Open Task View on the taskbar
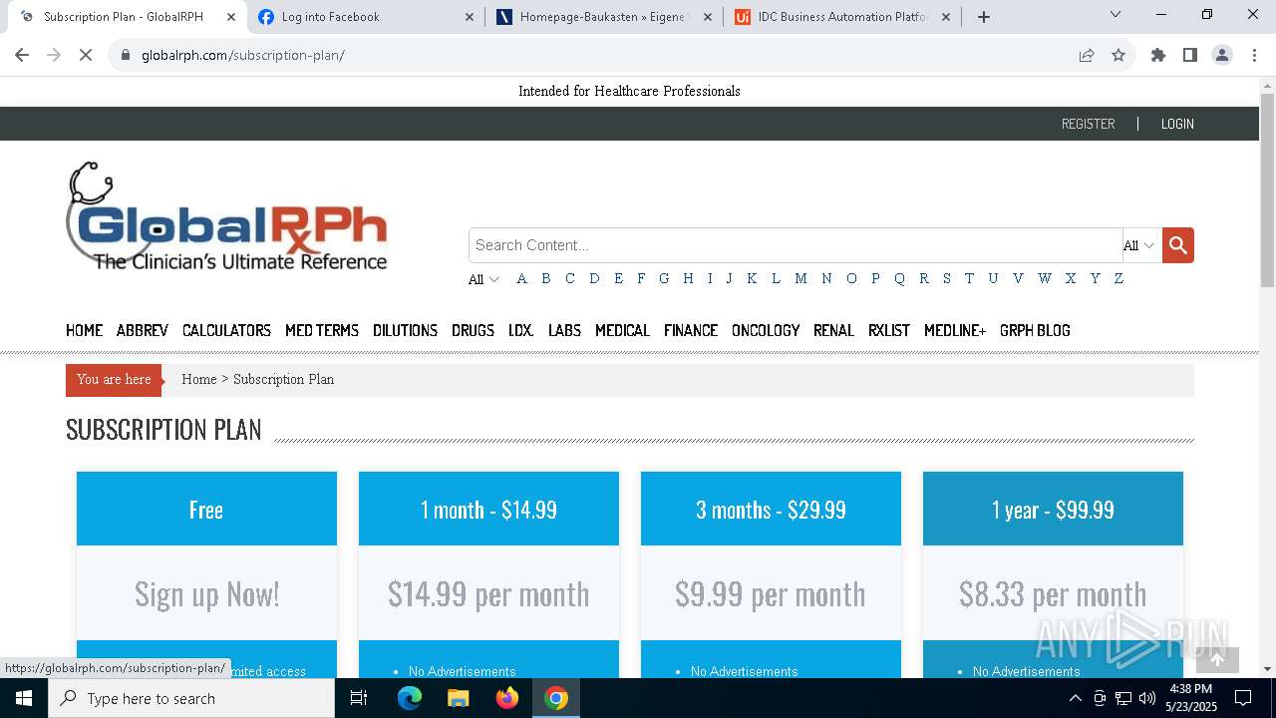 359,698
